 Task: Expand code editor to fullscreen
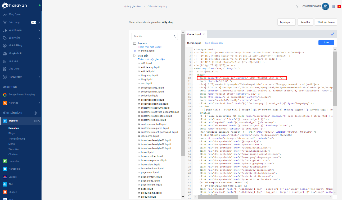tap(333, 34)
